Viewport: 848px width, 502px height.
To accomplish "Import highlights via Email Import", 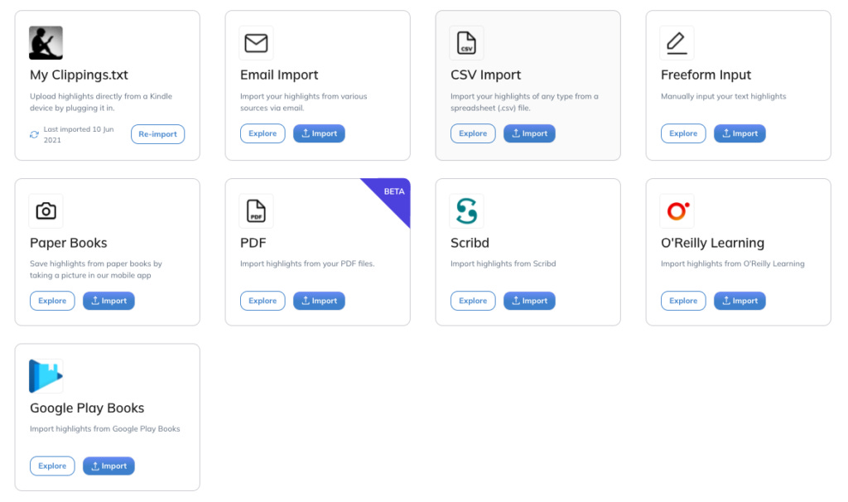I will point(319,133).
